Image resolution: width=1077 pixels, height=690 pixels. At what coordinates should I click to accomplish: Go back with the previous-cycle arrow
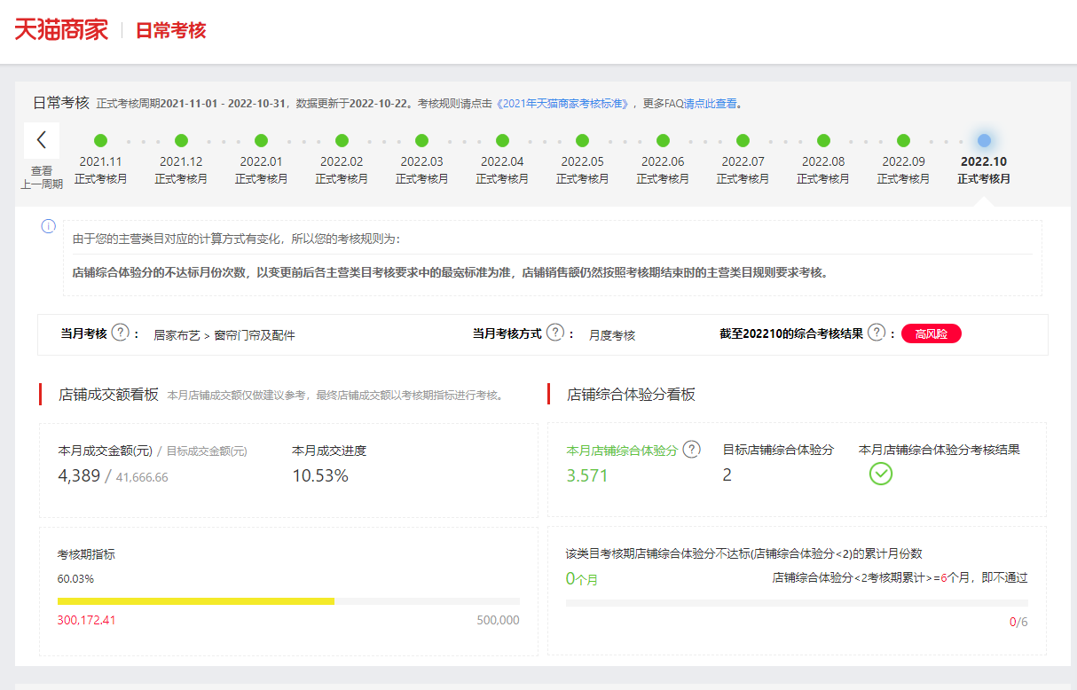(42, 140)
